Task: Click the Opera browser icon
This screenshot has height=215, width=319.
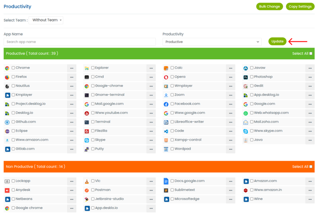Action: (166, 77)
